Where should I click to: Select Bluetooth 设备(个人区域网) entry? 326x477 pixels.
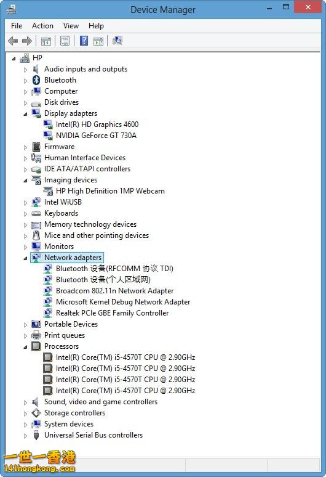103,280
